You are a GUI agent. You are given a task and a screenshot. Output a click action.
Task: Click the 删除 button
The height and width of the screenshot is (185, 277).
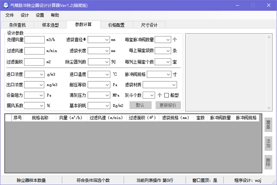coord(268,162)
